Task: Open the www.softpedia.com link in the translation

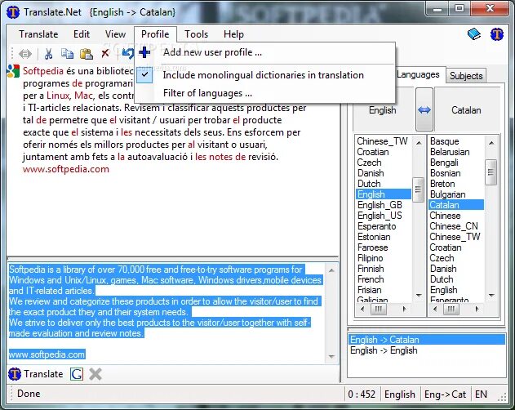Action: pos(65,169)
